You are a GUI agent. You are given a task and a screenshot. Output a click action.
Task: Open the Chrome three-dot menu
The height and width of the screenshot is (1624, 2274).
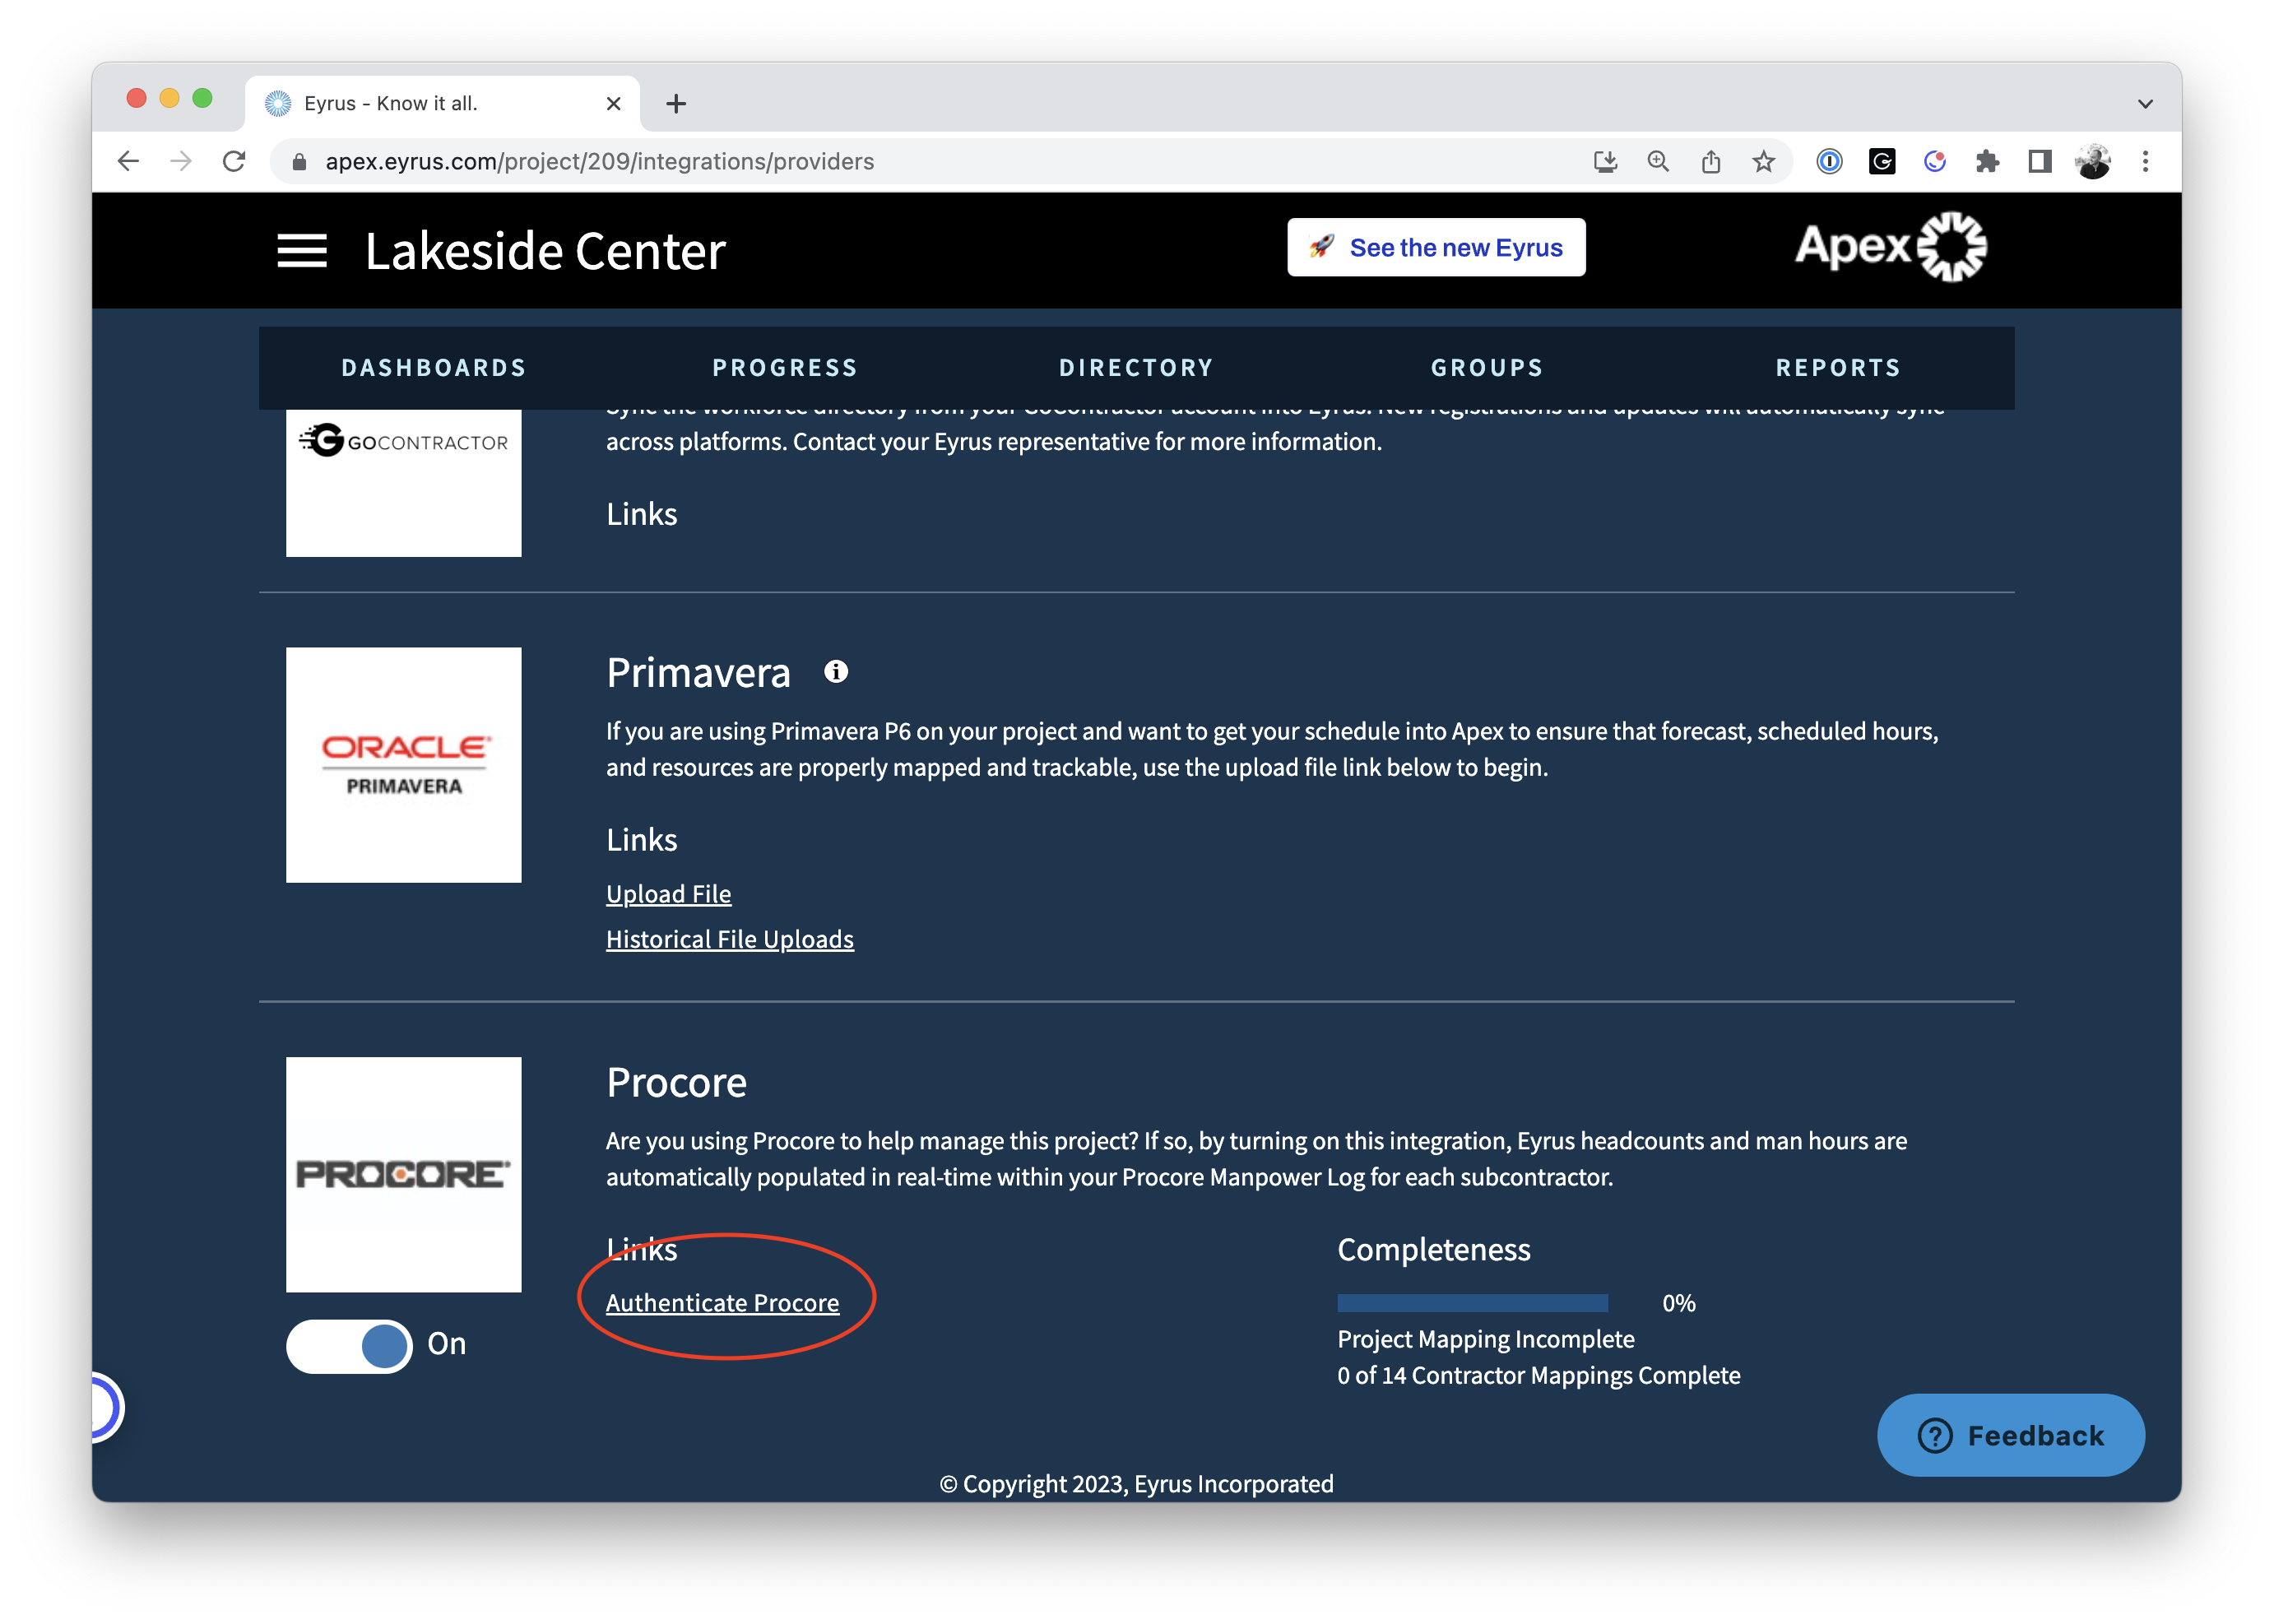[2145, 162]
